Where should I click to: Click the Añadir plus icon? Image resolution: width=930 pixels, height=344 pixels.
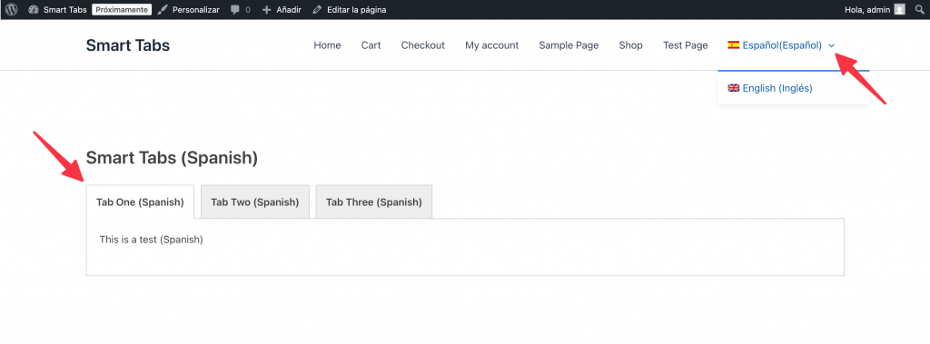(266, 10)
